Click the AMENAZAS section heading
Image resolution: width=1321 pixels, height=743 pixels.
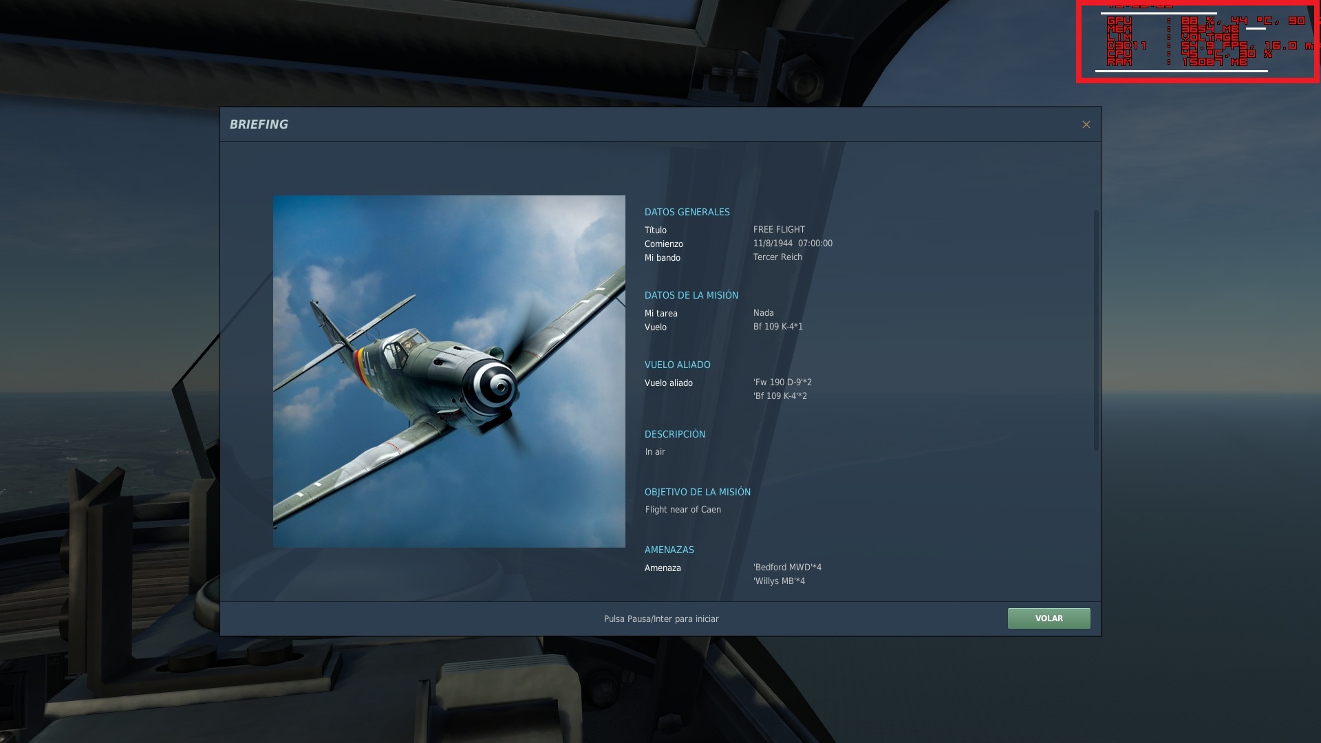(669, 550)
